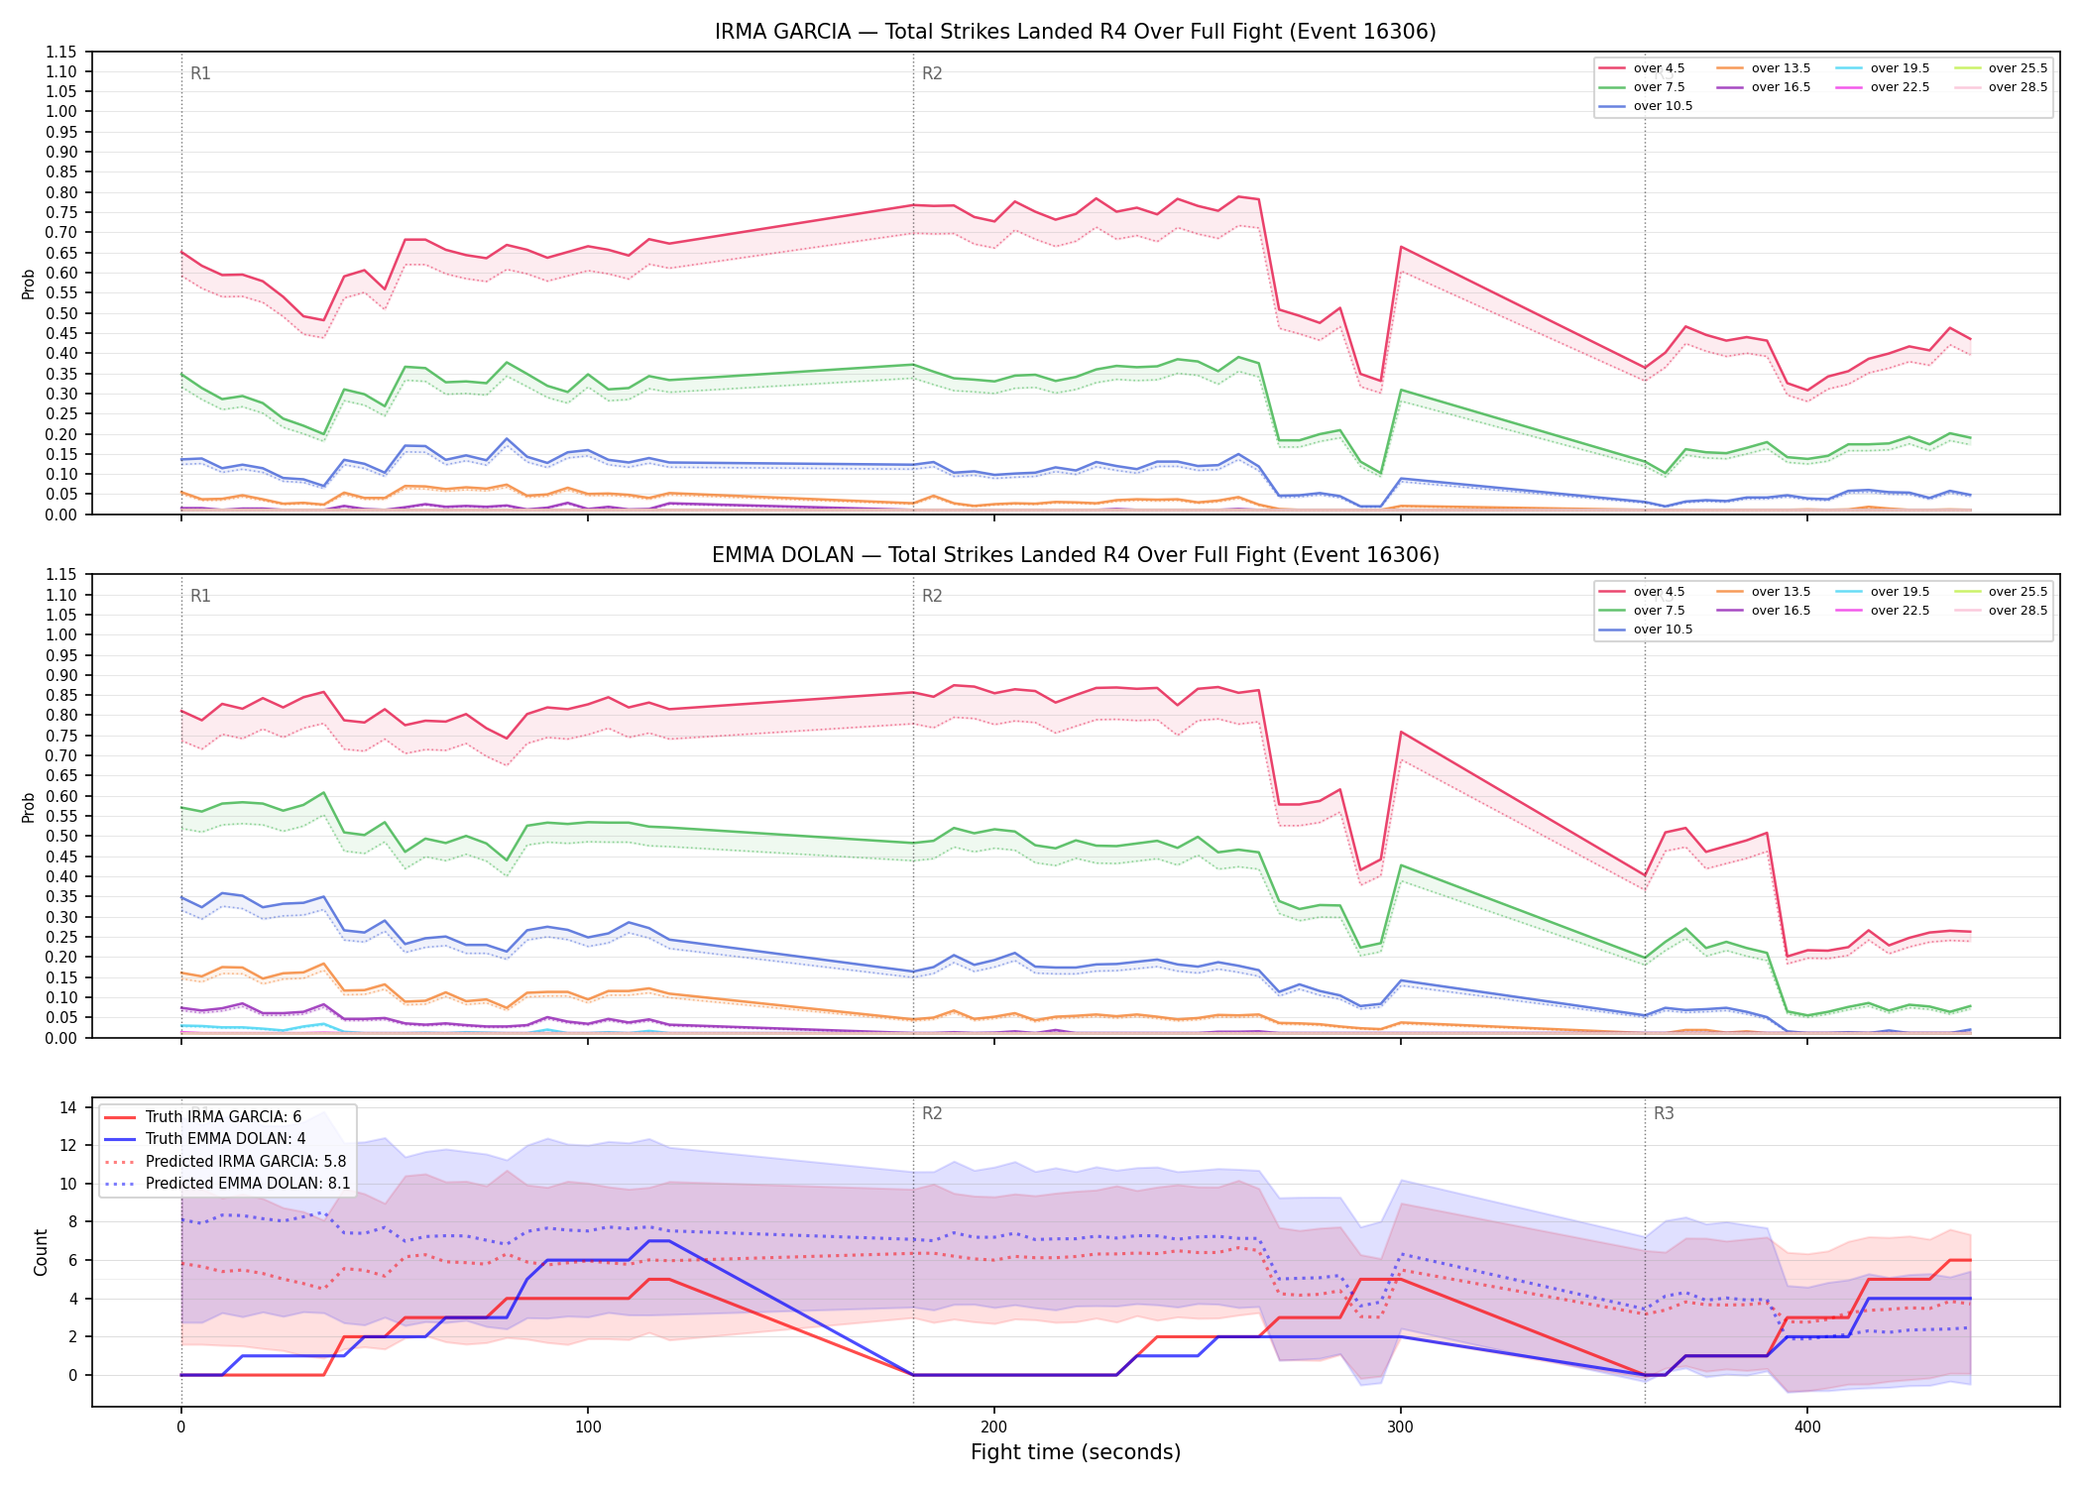Click 0.85 tick on EMMA DOLAN Prob axis

[x=60, y=696]
